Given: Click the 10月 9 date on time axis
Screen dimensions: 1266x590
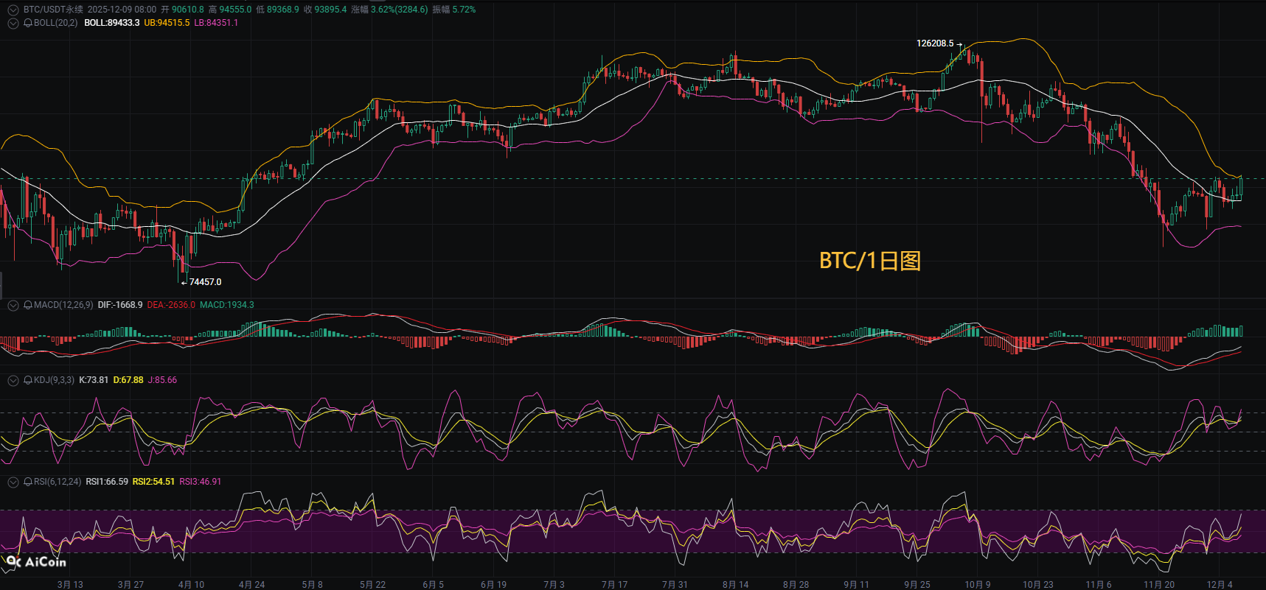Looking at the screenshot, I should click(977, 584).
